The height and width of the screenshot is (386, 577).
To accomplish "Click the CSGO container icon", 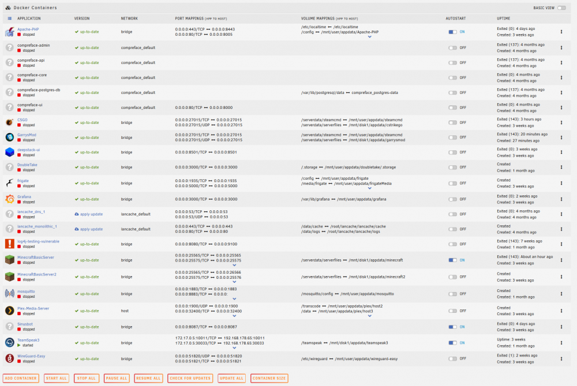I will point(10,122).
